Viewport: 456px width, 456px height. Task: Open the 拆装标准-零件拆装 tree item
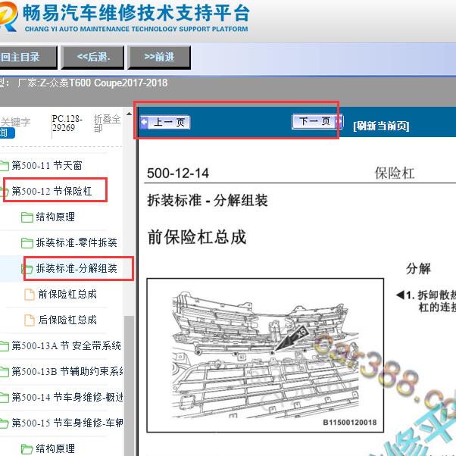77,242
